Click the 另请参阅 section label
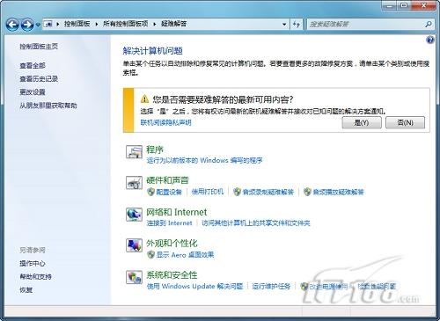The image size is (440, 321). pyautogui.click(x=33, y=250)
